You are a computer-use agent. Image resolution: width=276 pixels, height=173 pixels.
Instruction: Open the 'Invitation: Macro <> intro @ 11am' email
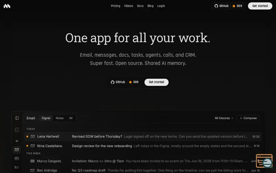[x=98, y=161]
